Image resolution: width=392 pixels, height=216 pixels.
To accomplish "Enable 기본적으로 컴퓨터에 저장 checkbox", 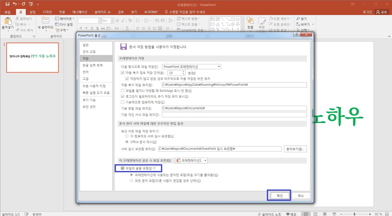I will click(123, 102).
